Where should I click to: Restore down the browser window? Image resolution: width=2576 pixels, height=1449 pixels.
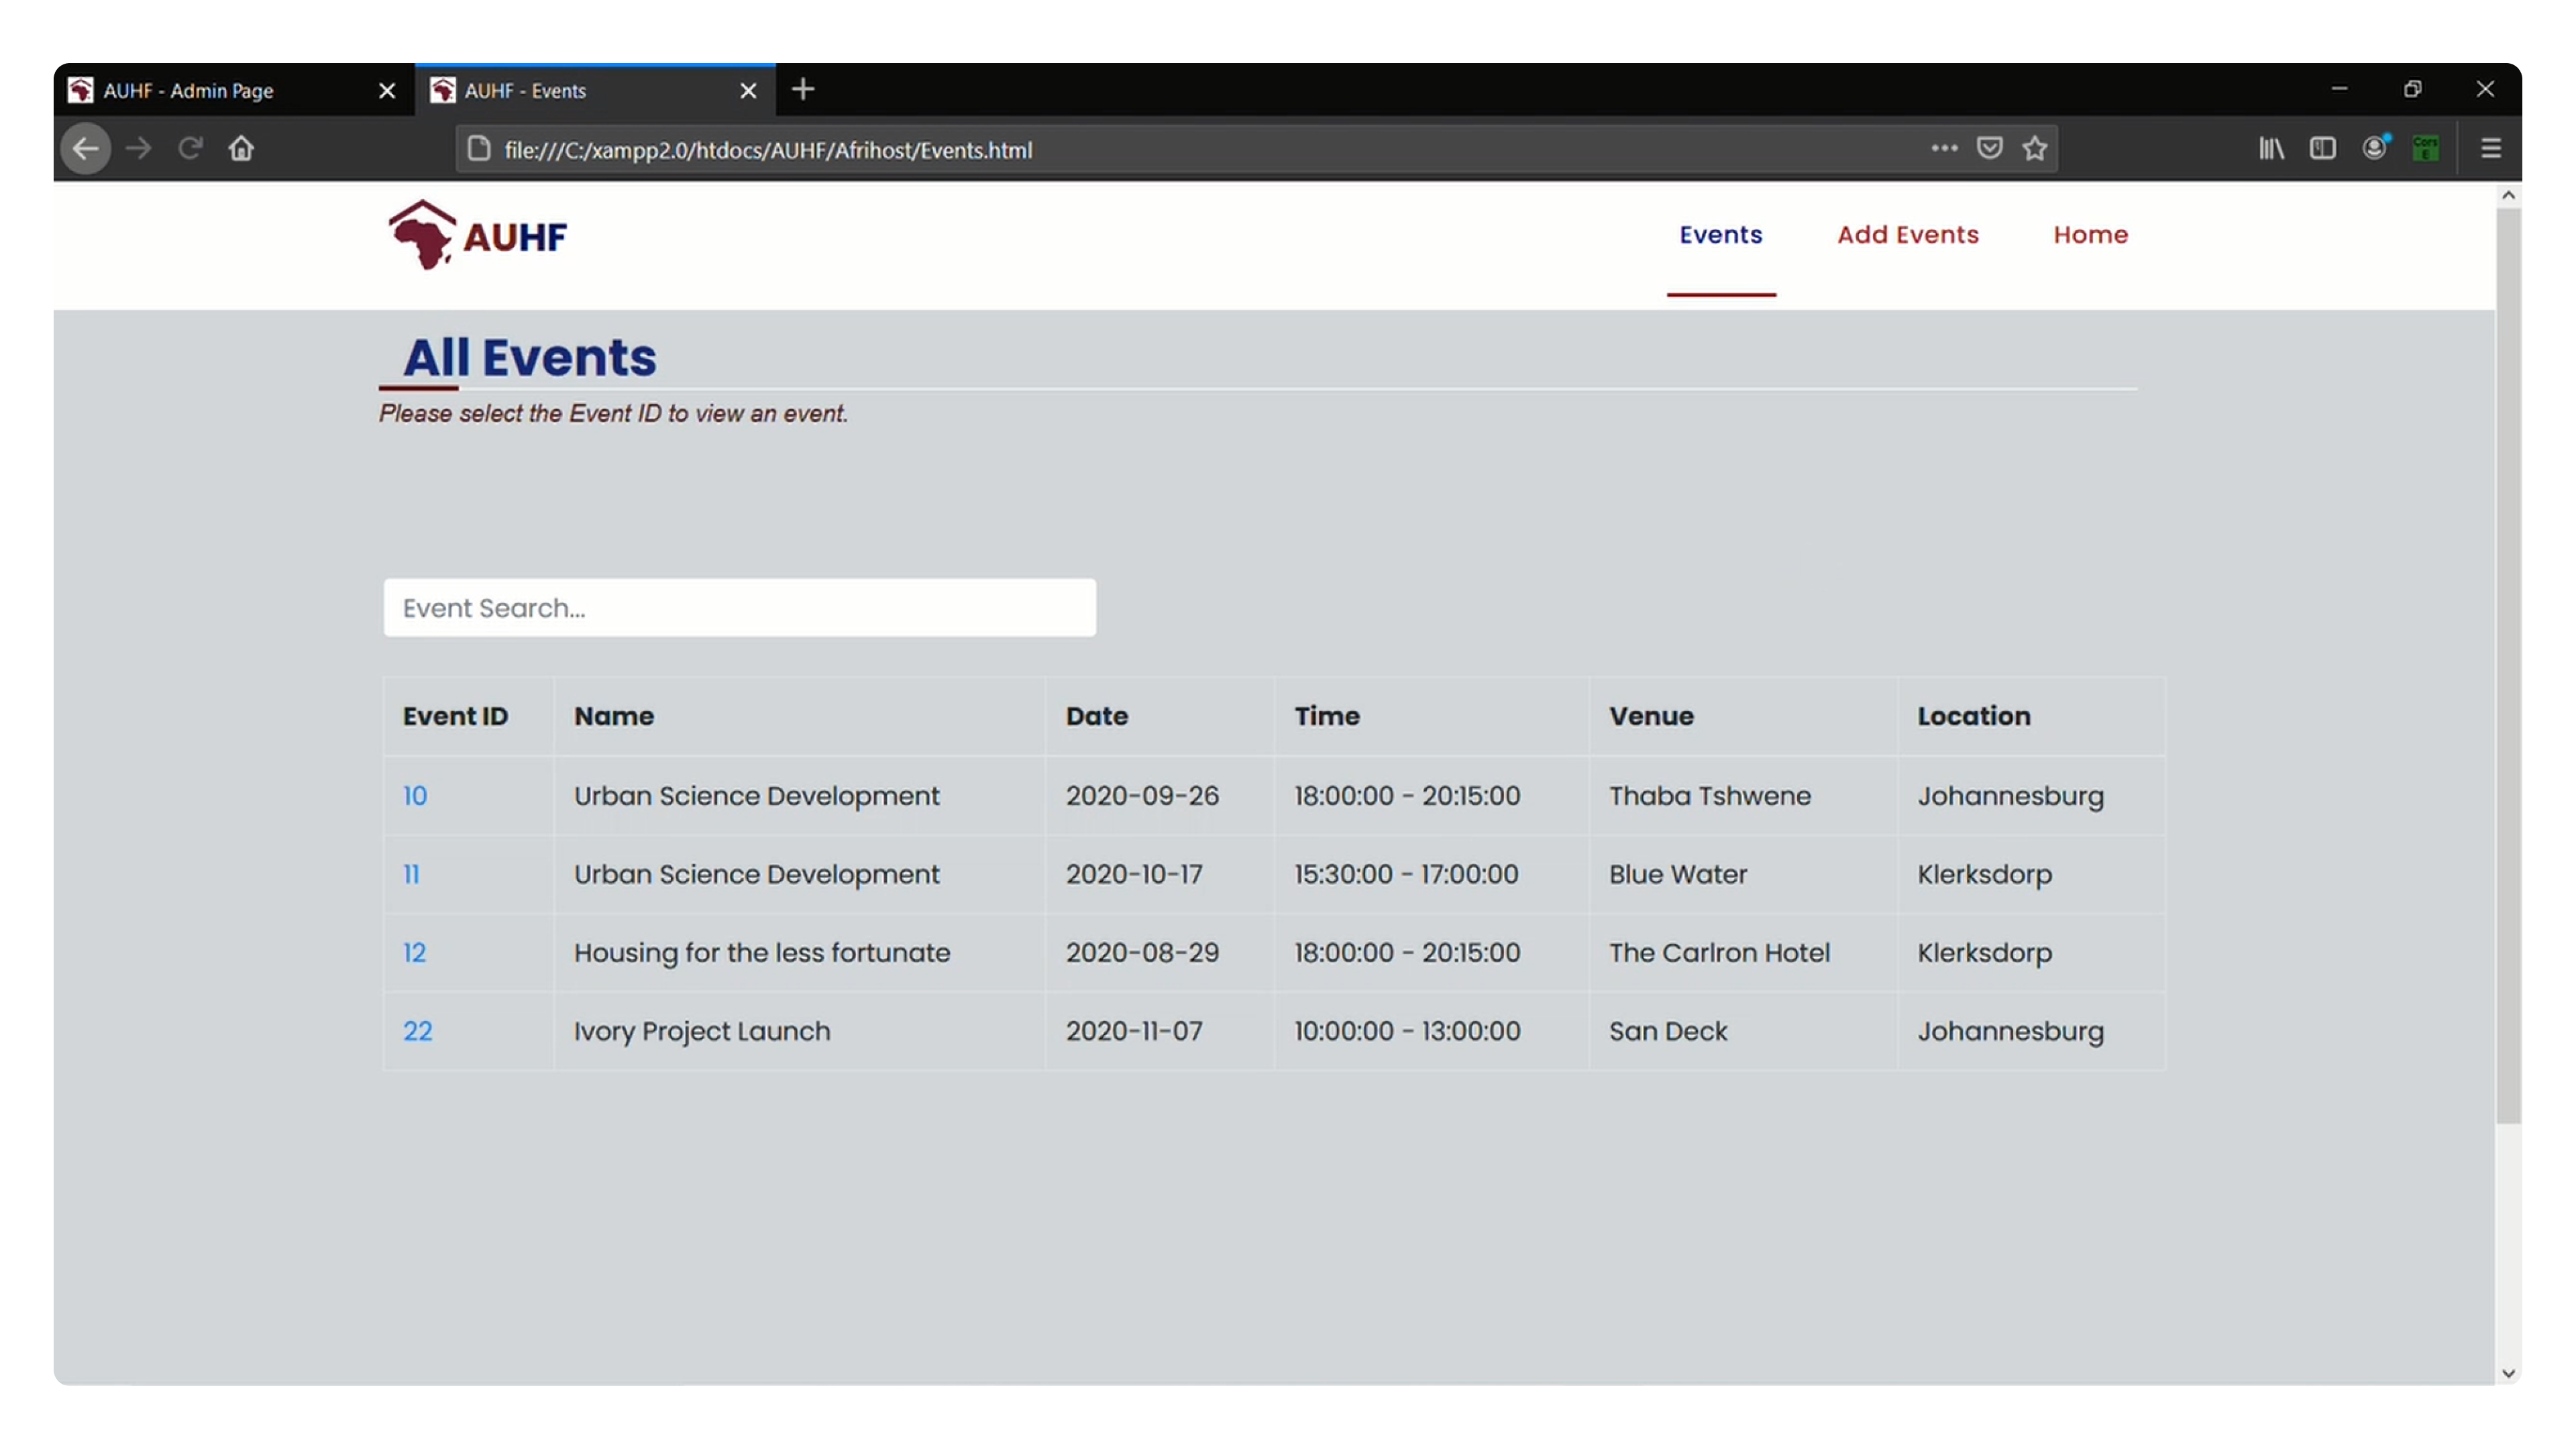[x=2413, y=89]
